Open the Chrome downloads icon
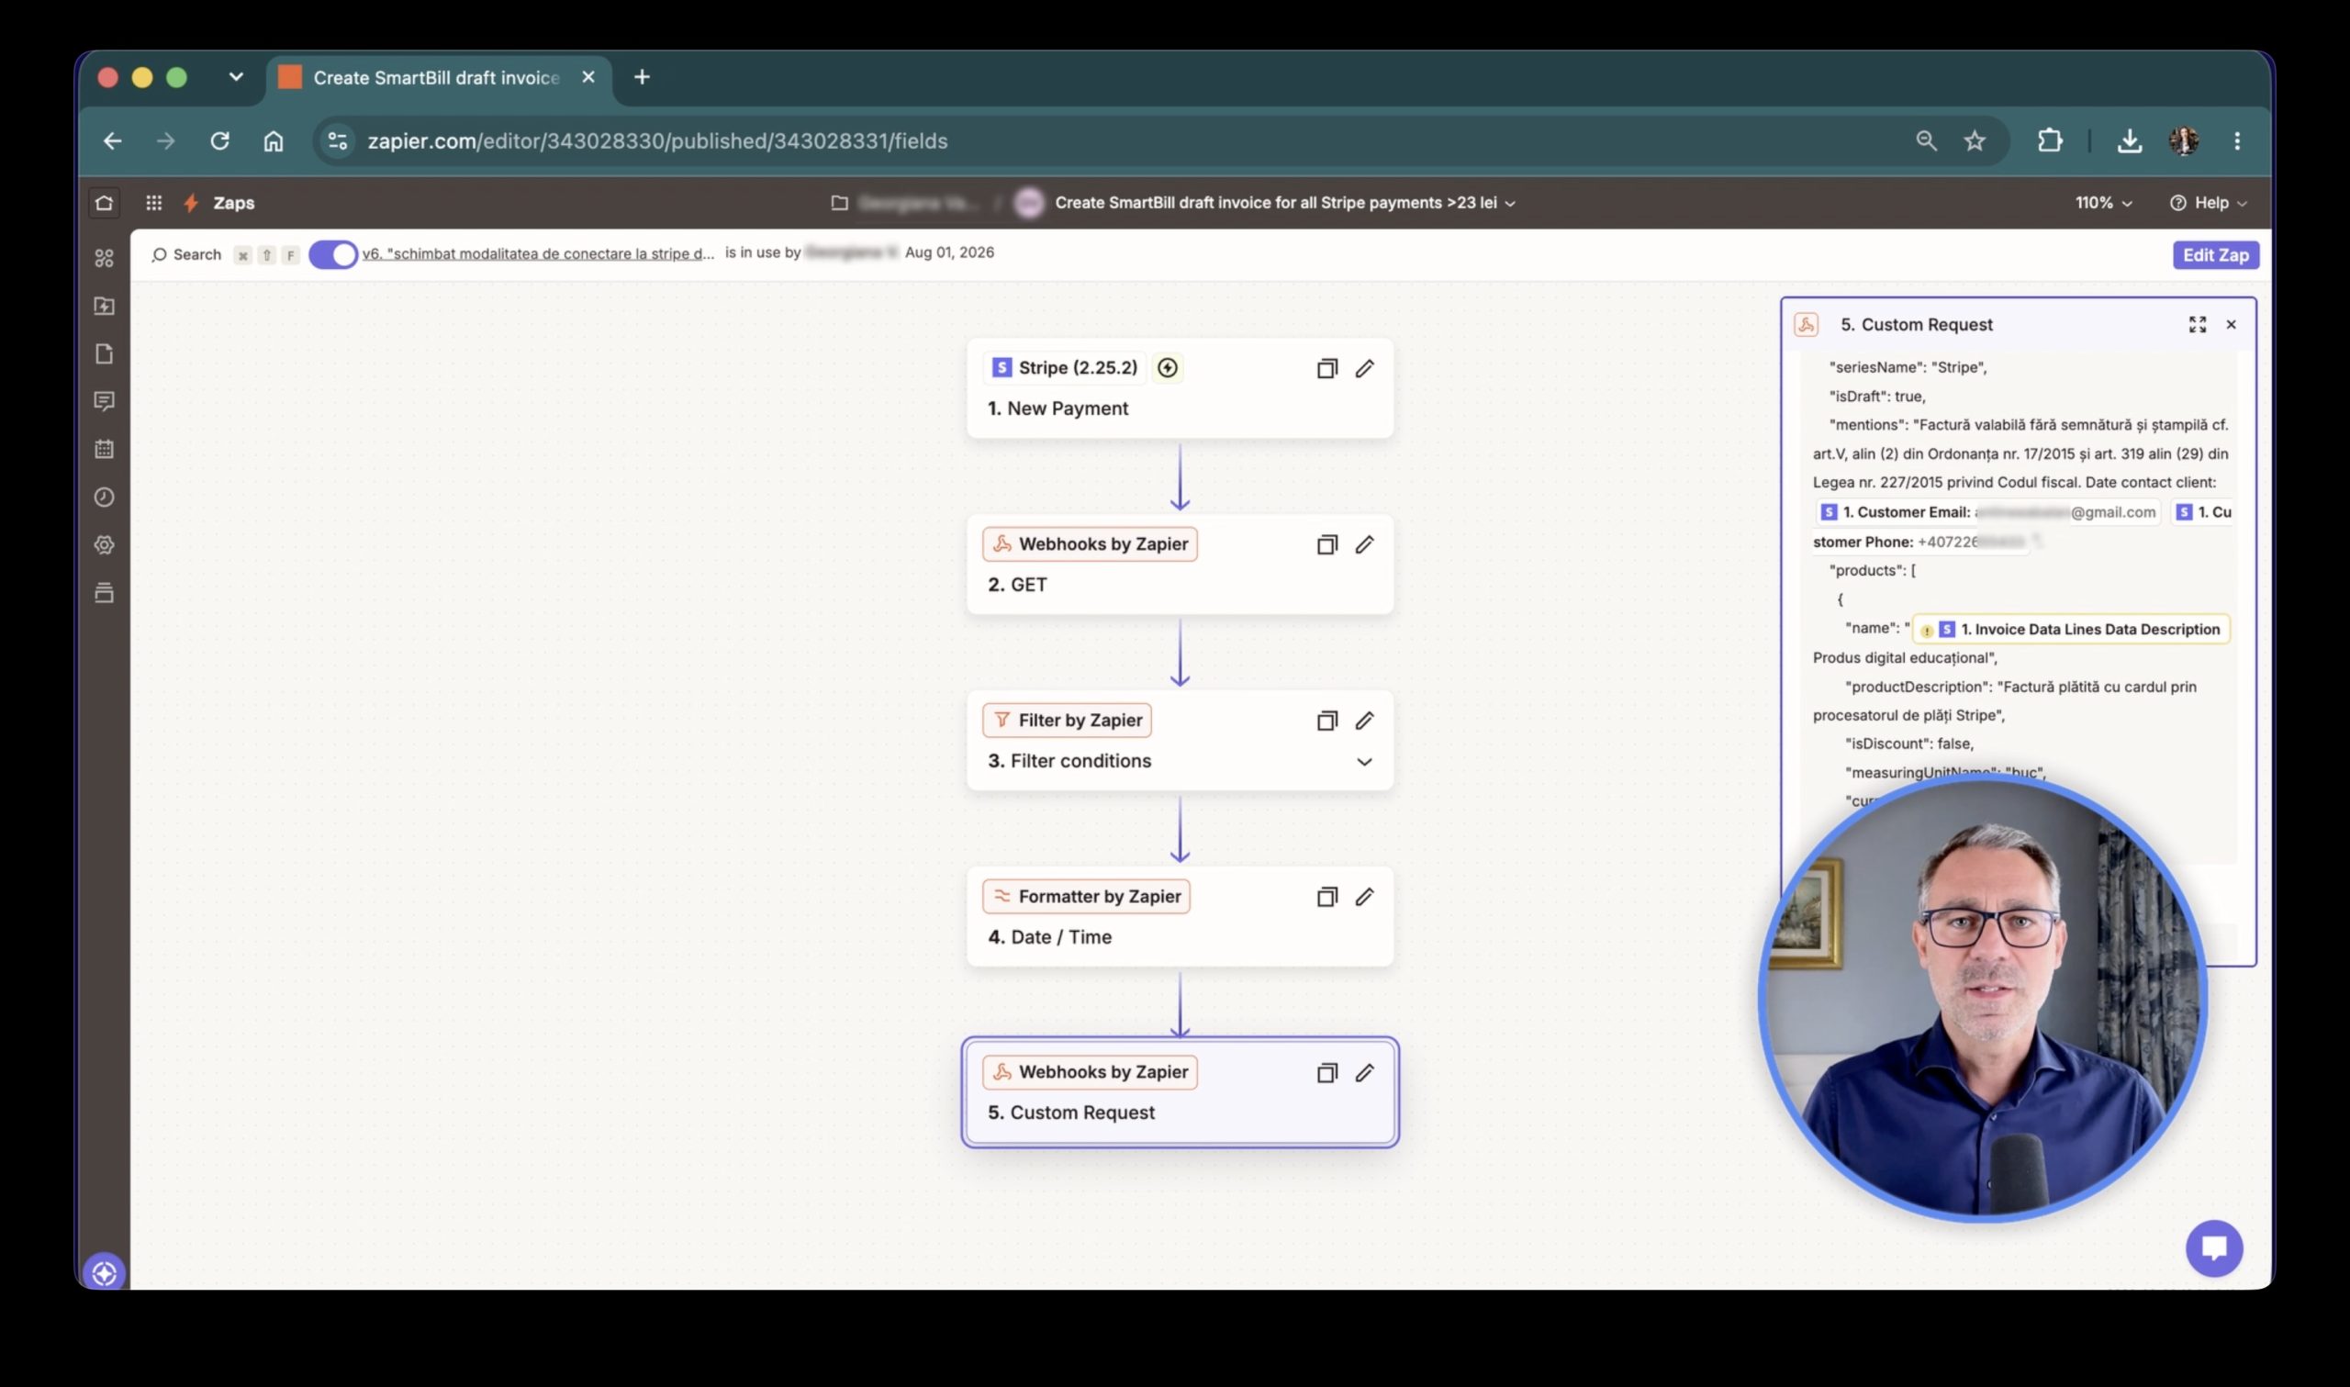 (2130, 141)
